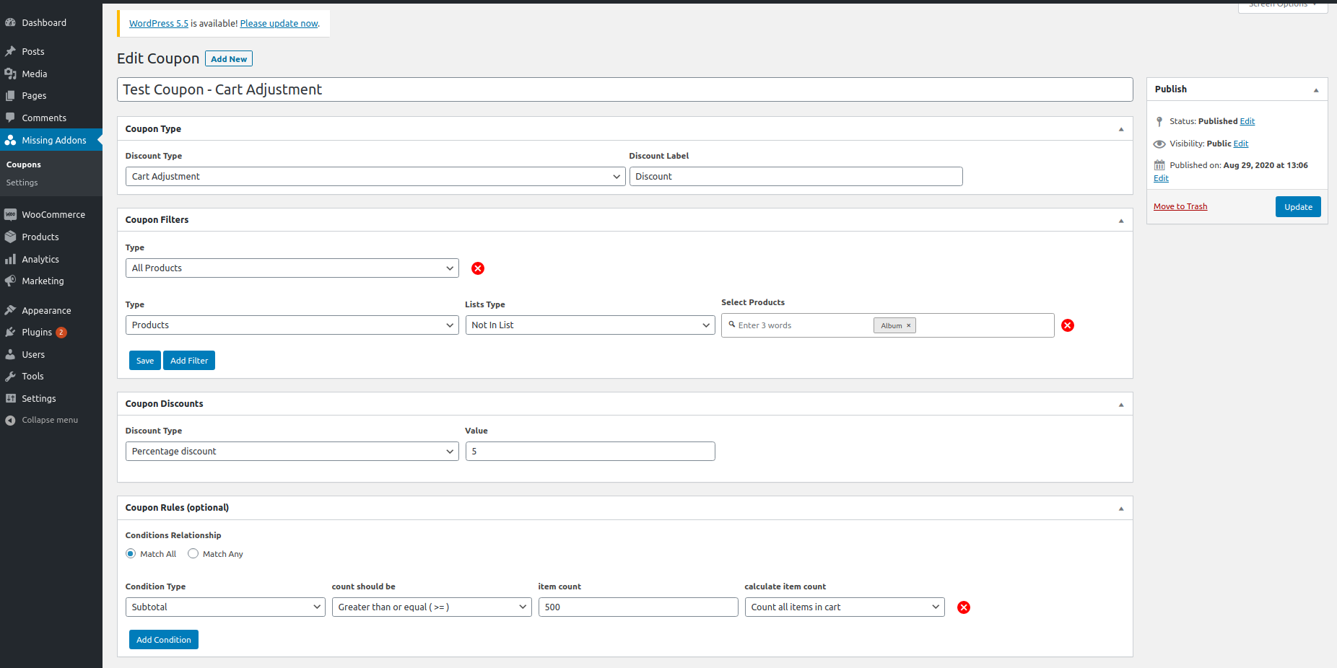Open the Marketing megaphone icon
Image resolution: width=1337 pixels, height=668 pixels.
[x=10, y=281]
